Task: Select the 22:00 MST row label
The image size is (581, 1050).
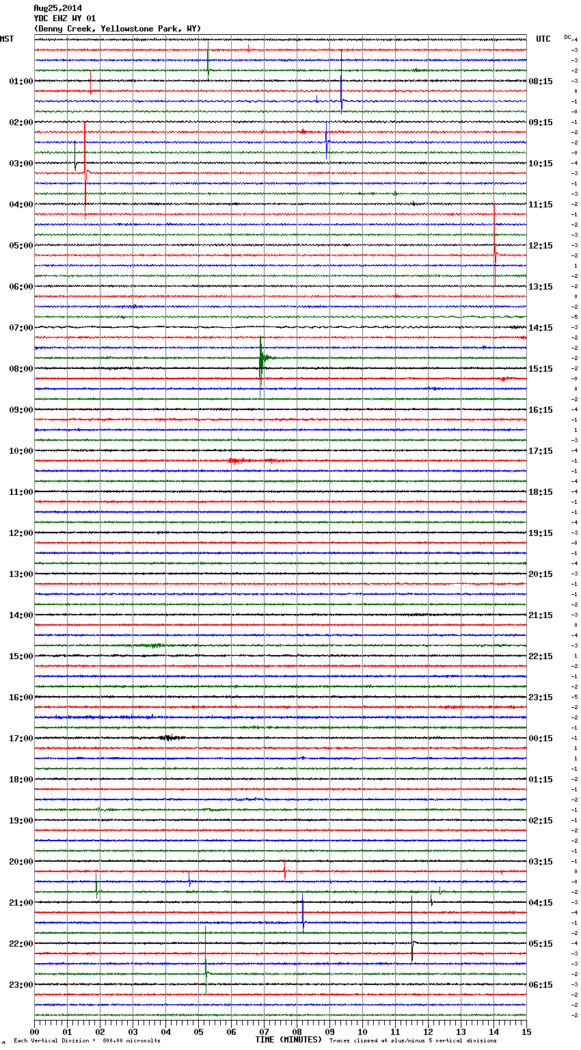Action: point(21,944)
